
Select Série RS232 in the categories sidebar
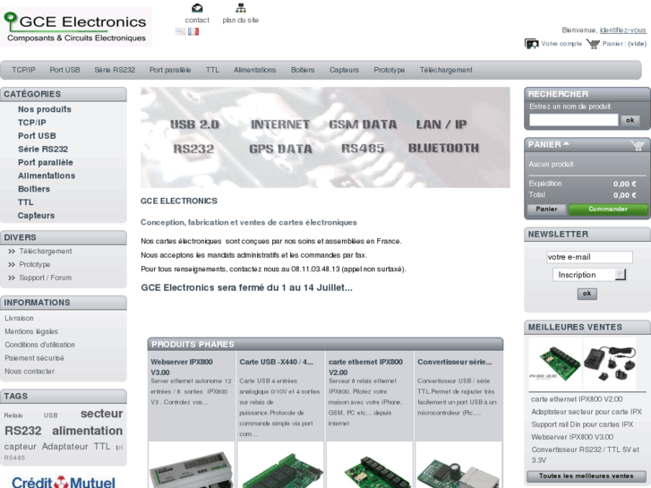[43, 150]
